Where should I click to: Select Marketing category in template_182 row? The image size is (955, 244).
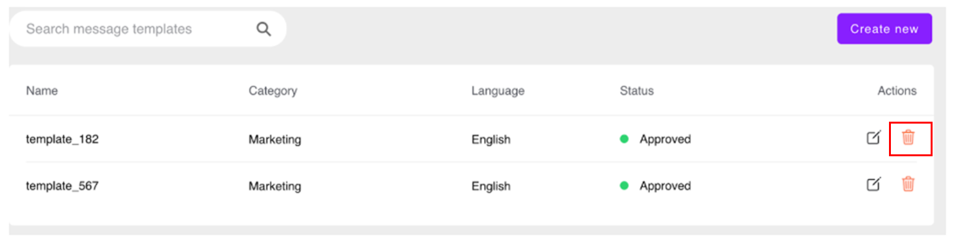coord(275,139)
